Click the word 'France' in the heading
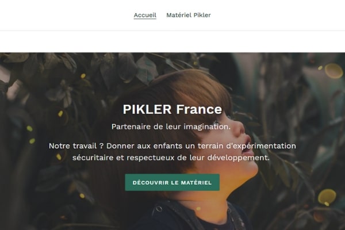 [199, 109]
